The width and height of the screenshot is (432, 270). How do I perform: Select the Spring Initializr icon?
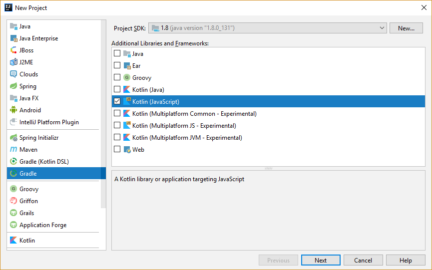13,138
